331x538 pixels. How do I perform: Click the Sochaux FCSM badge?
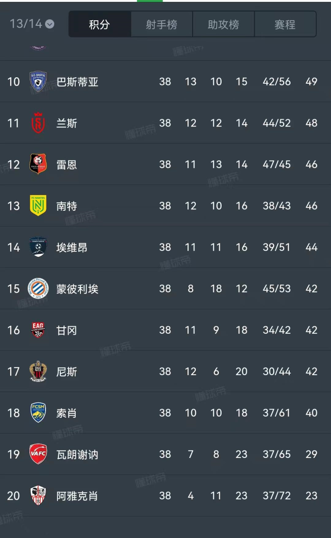[x=38, y=413]
